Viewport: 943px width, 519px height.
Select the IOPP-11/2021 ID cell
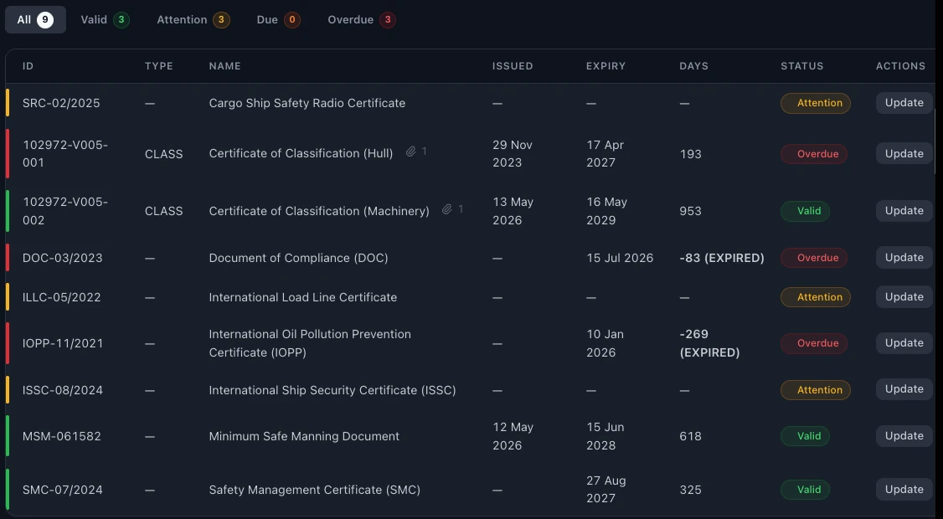(63, 343)
